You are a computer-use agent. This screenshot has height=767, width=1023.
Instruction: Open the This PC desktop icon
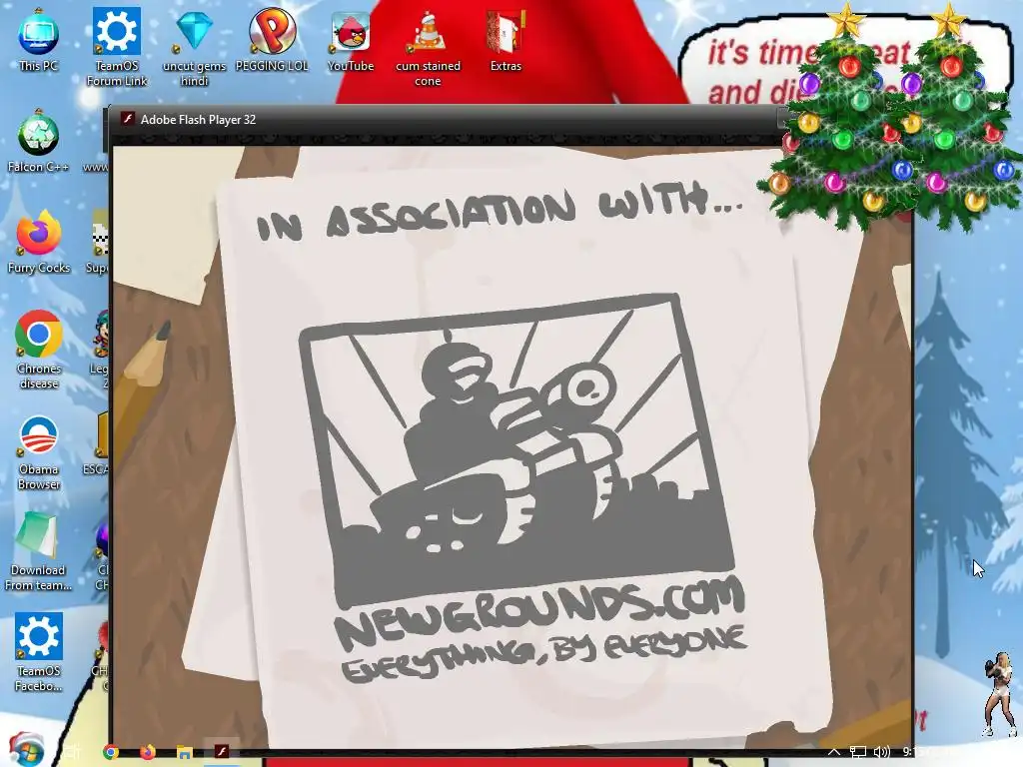click(x=39, y=40)
